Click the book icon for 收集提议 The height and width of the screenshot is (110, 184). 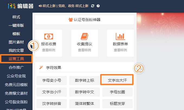click(85, 36)
